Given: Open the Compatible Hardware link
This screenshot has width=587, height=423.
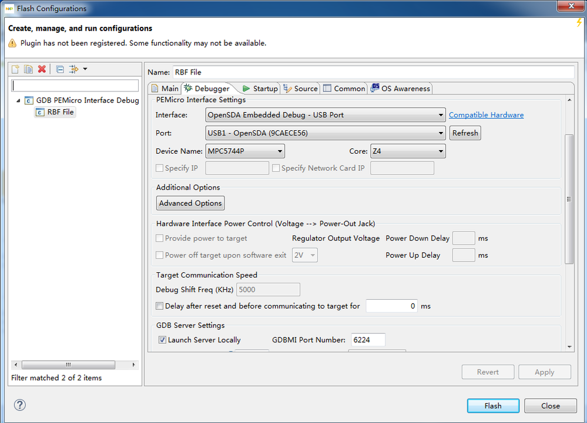Looking at the screenshot, I should [486, 115].
